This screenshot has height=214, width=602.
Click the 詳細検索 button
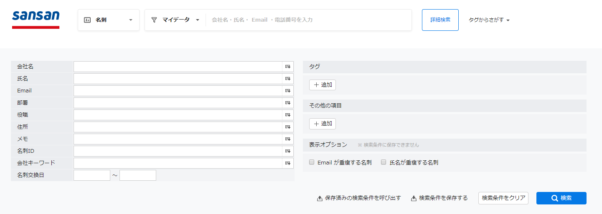click(x=440, y=20)
